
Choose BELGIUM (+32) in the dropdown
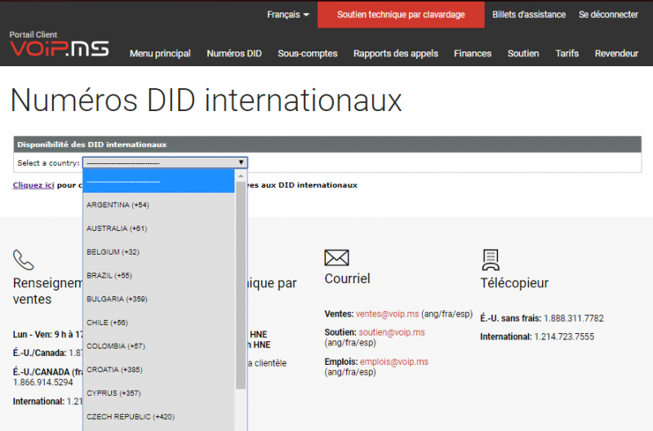[158, 252]
